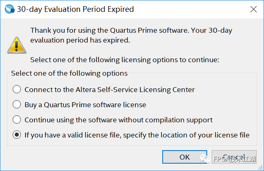Click the FPGA watermark text over Cancel
Viewport: 264px width, 171px height.
[x=234, y=159]
